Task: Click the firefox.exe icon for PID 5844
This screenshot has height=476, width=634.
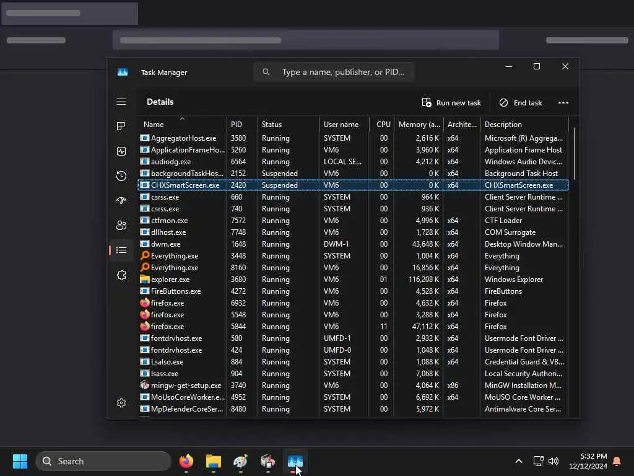Action: (145, 326)
